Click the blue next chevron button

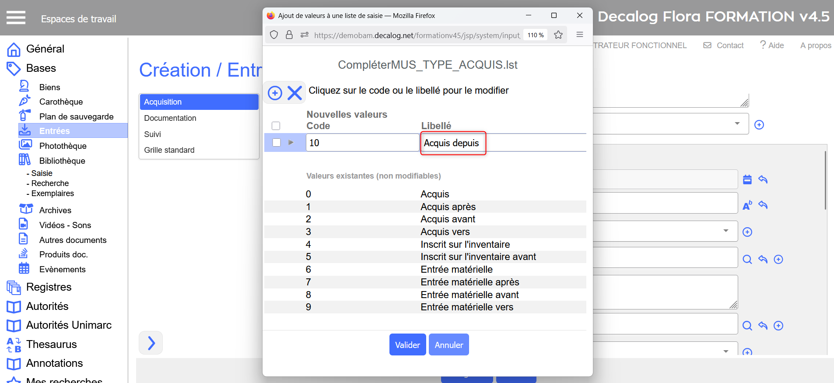coord(151,343)
